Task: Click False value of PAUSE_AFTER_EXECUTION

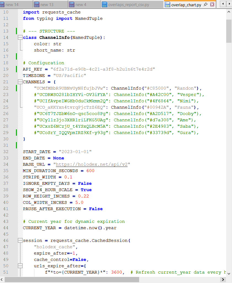Action: 96,209
